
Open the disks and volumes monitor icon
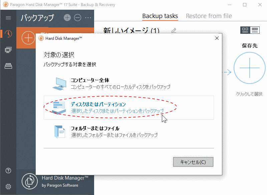click(x=8, y=50)
